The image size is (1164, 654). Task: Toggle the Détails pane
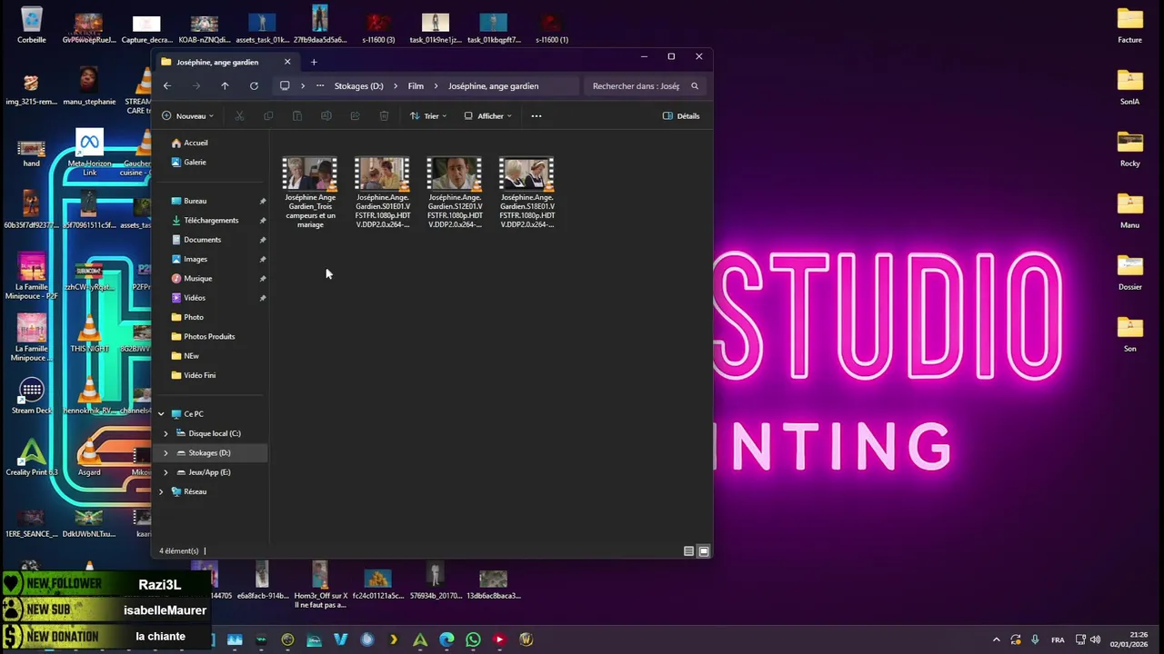681,116
